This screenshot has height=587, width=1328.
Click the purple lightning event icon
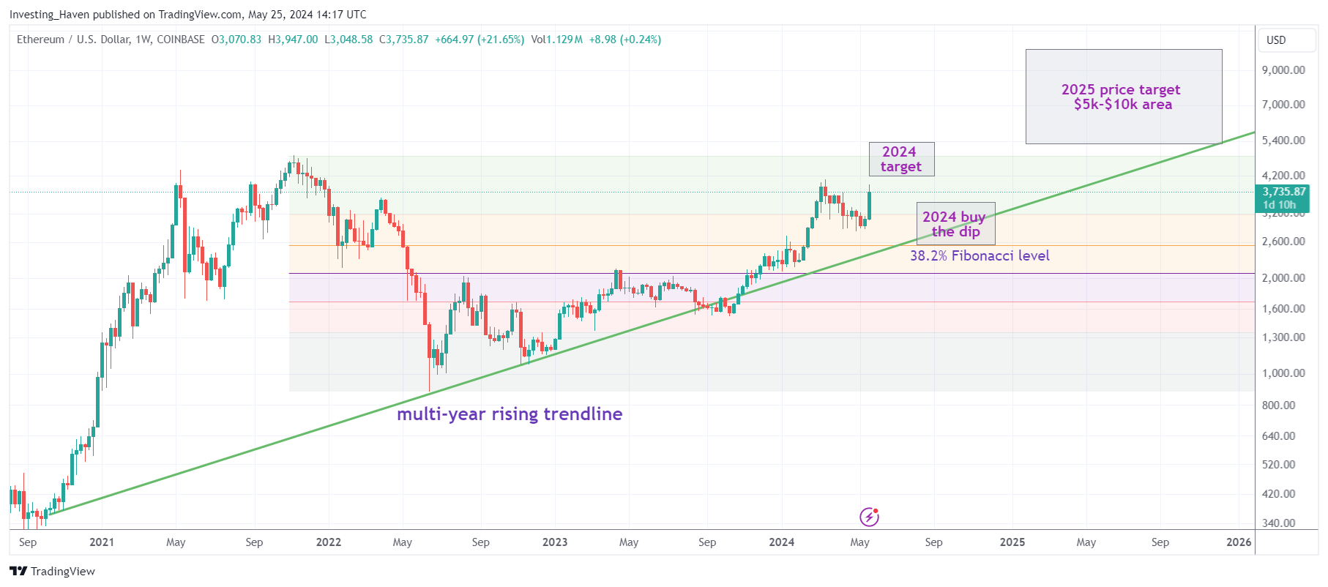869,517
